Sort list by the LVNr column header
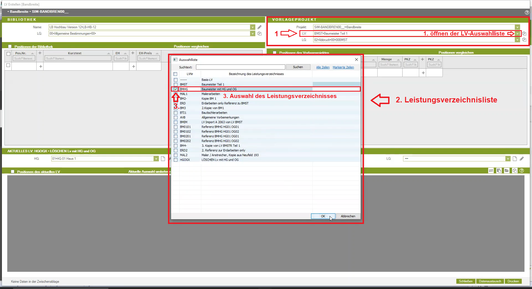The width and height of the screenshot is (532, 289). point(190,74)
